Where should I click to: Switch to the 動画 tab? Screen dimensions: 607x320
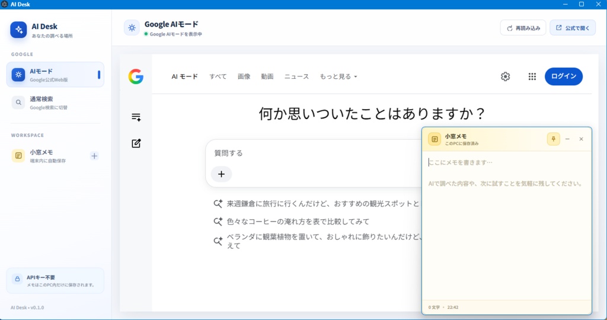tap(267, 76)
